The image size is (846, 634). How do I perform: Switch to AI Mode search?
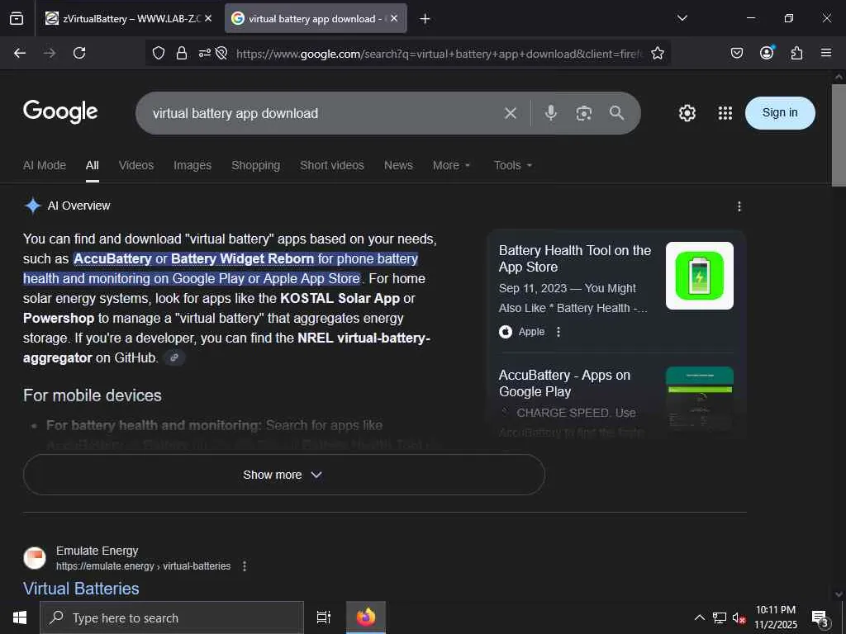(x=45, y=165)
